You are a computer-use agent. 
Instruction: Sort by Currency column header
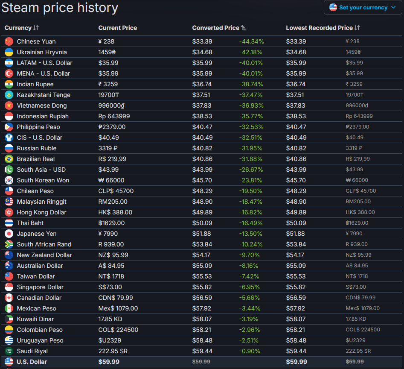22,28
